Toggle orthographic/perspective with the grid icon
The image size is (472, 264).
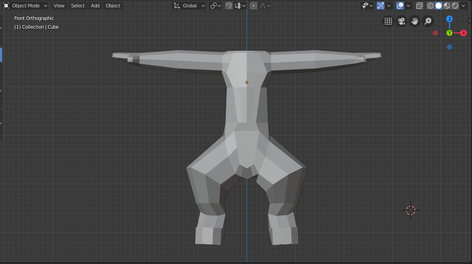click(388, 21)
